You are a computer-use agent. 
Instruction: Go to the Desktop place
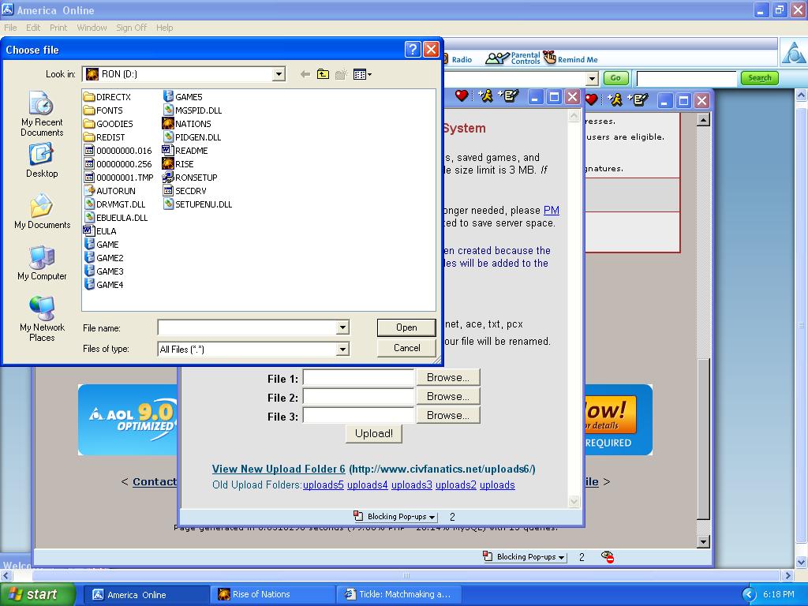coord(42,161)
